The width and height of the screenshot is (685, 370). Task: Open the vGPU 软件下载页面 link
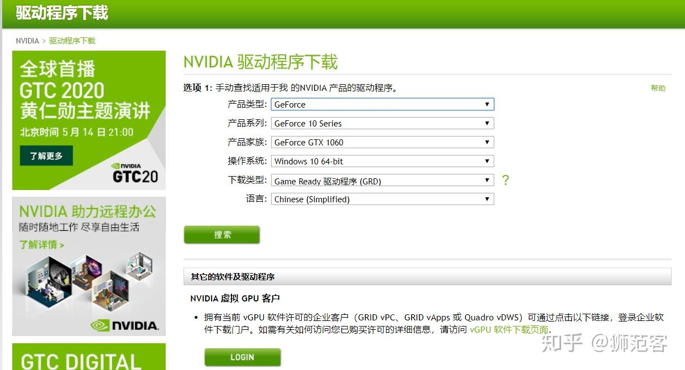[509, 329]
